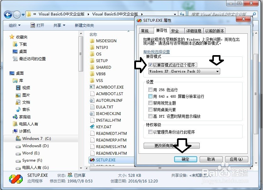263x190 pixels.
Task: Switch to the 兼容性 tab
Action: pyautogui.click(x=162, y=30)
